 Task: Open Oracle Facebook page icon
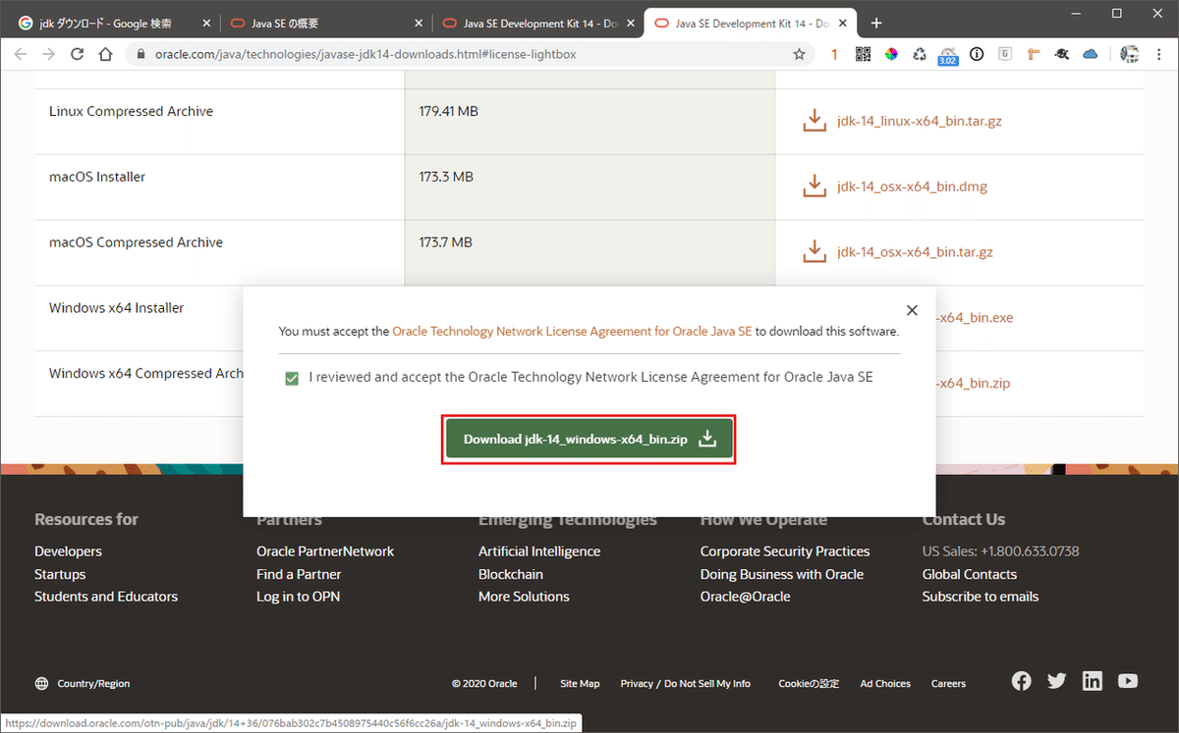[x=1022, y=680]
